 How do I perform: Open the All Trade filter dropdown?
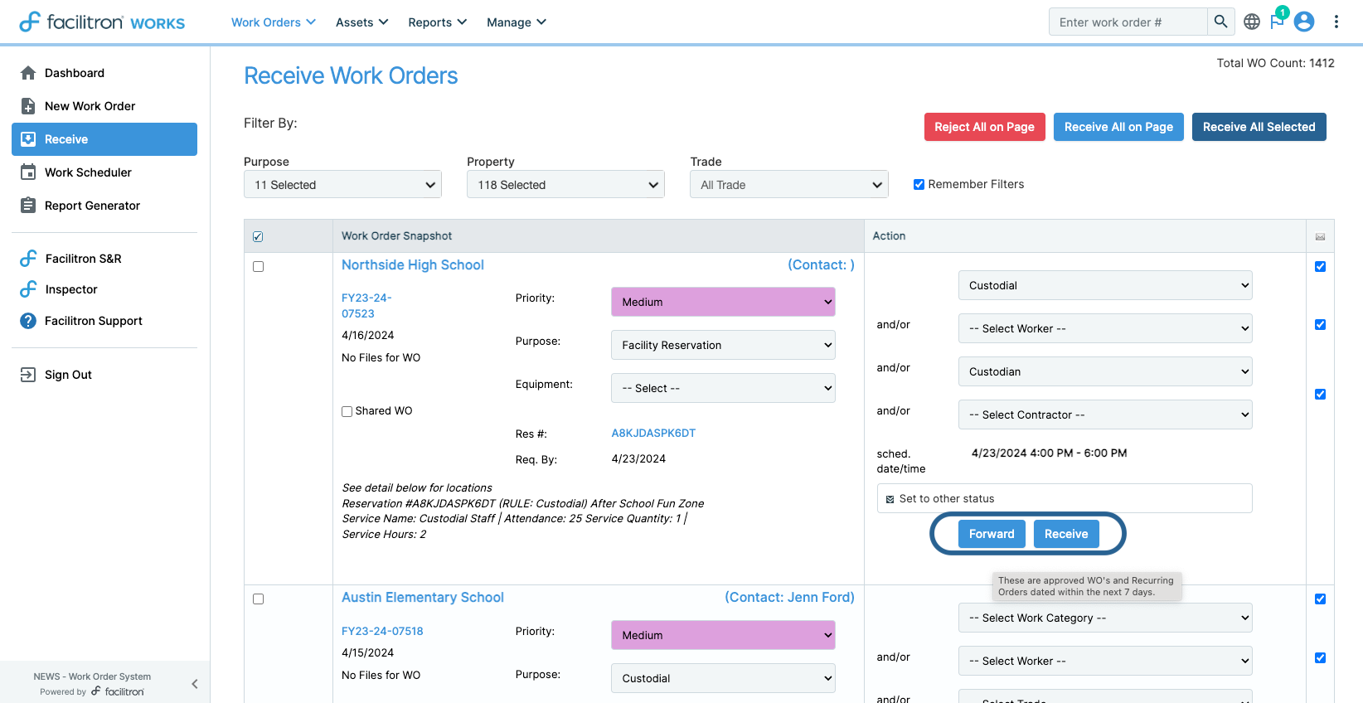pos(788,184)
